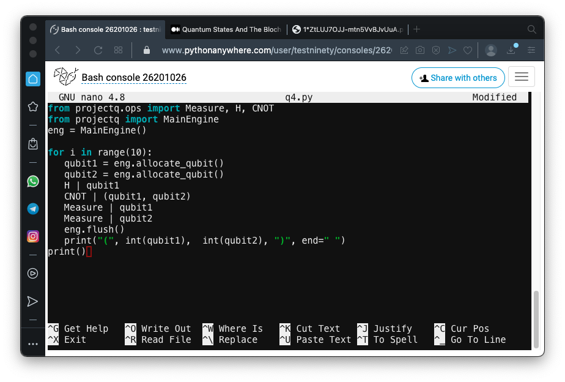The image size is (565, 382).
Task: Click the 'H | qubit1' line
Action: click(92, 185)
